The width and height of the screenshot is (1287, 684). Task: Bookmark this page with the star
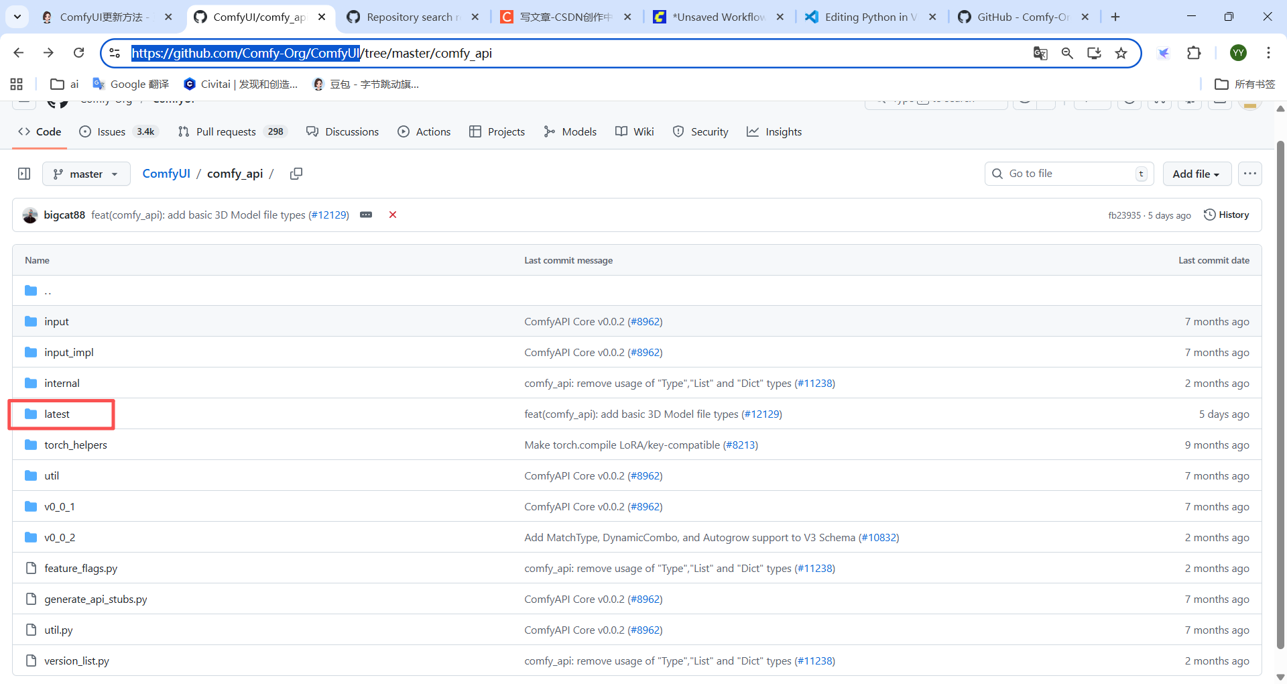tap(1121, 53)
